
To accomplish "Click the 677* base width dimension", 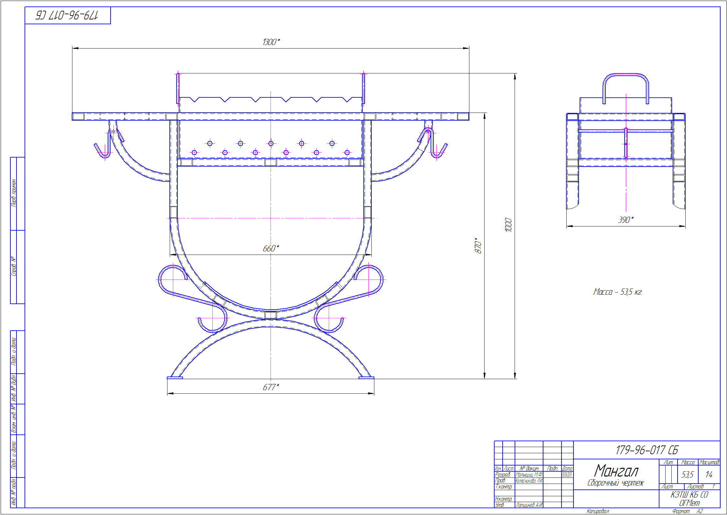I will [x=271, y=387].
